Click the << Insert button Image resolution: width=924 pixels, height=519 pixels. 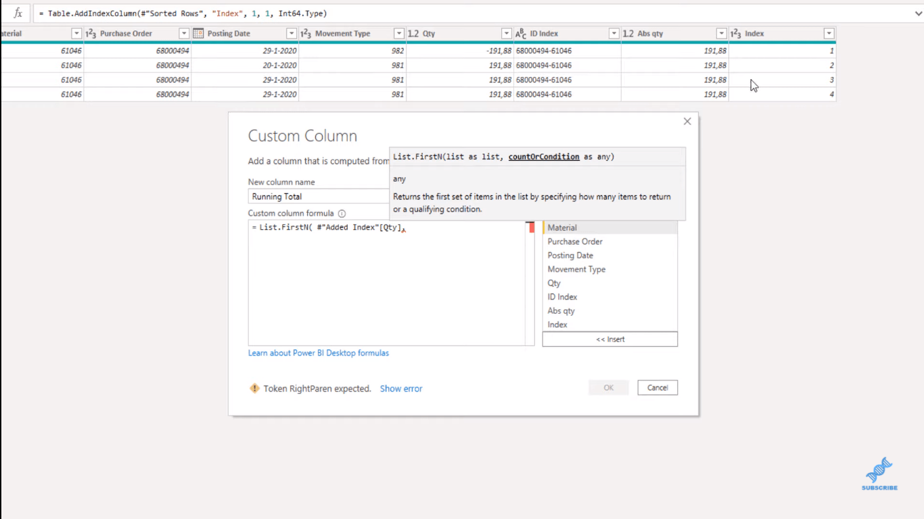(x=610, y=339)
